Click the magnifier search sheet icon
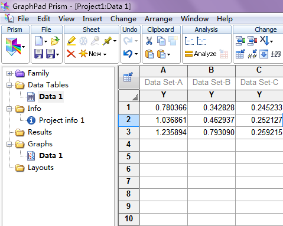The image size is (283, 226). (95, 41)
